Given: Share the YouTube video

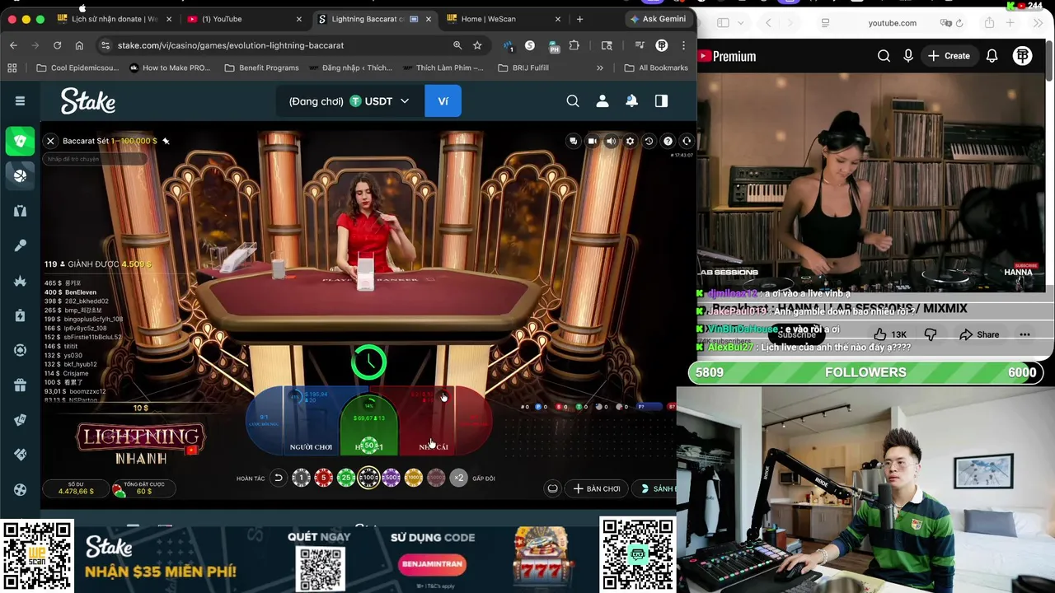Looking at the screenshot, I should [979, 334].
